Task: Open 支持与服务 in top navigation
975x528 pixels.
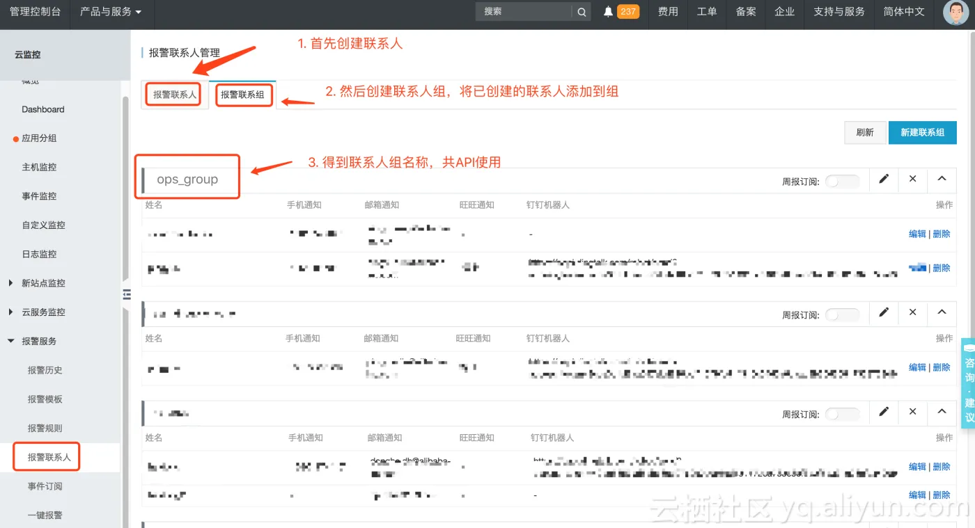Action: (839, 12)
